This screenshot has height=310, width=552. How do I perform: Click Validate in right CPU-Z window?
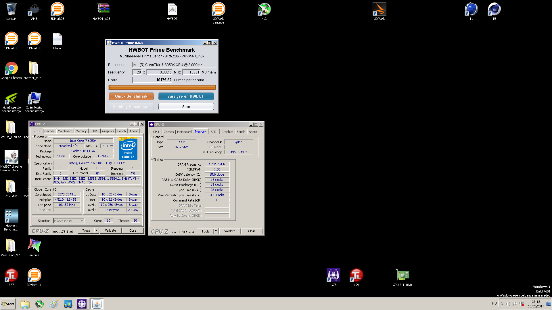pyautogui.click(x=230, y=231)
